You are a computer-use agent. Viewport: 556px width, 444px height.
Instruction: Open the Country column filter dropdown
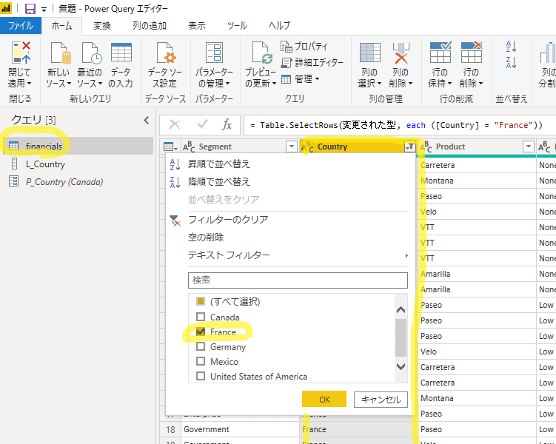(409, 147)
